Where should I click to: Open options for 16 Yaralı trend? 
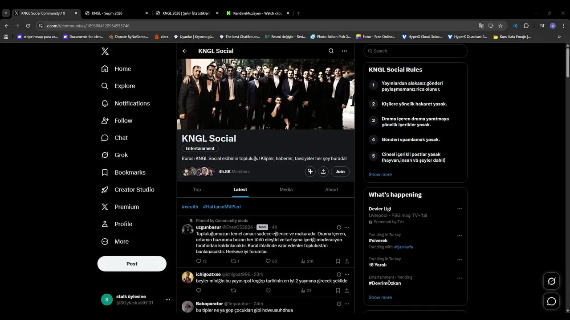pos(460,260)
